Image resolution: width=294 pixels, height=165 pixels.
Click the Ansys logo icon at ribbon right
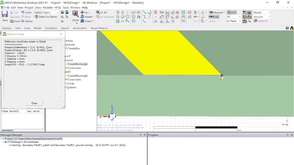292,28
